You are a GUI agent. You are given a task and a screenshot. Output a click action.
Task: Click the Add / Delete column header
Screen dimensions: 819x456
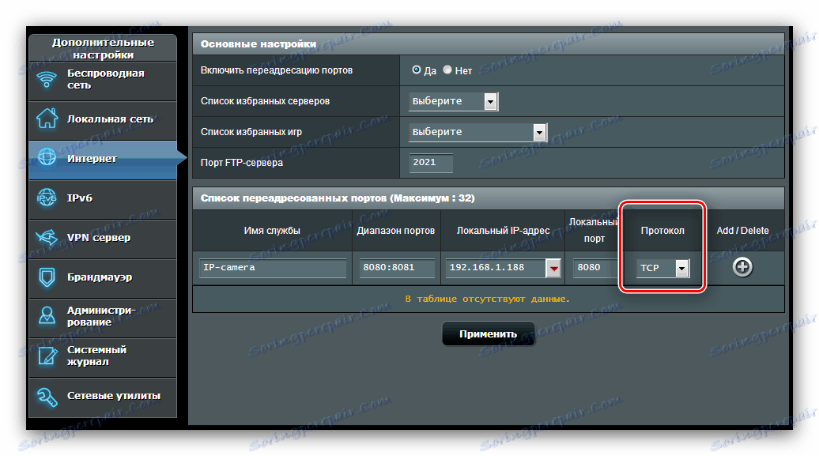pyautogui.click(x=742, y=230)
